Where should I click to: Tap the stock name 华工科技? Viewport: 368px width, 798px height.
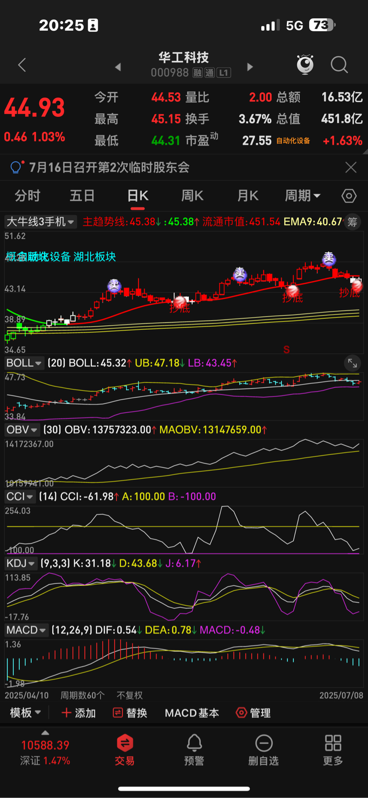pyautogui.click(x=184, y=58)
